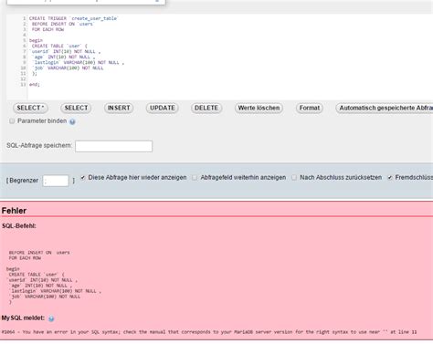Click the UPDATE query button

(x=163, y=108)
